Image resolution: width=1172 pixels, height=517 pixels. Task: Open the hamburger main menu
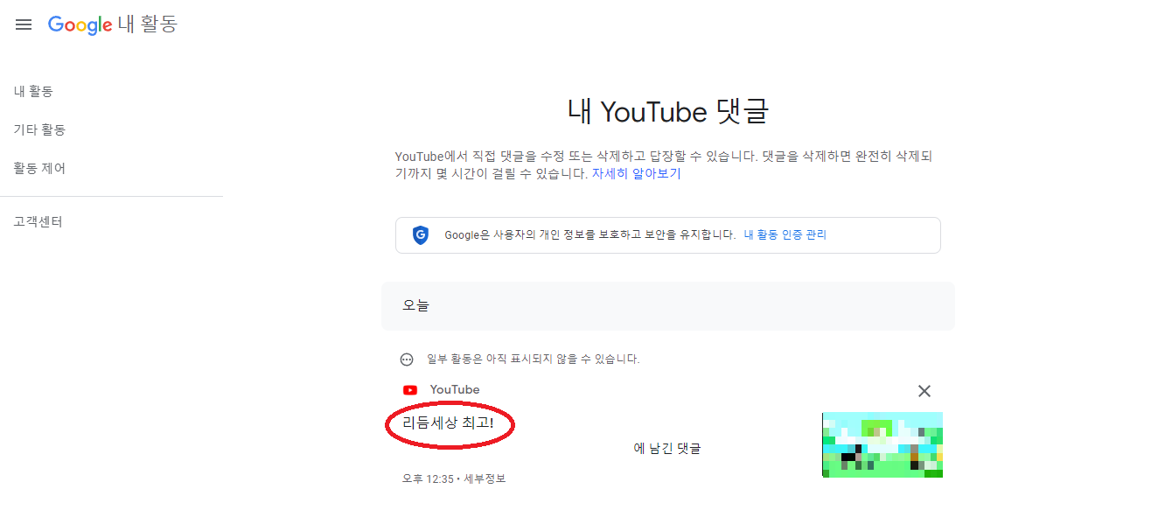click(24, 24)
